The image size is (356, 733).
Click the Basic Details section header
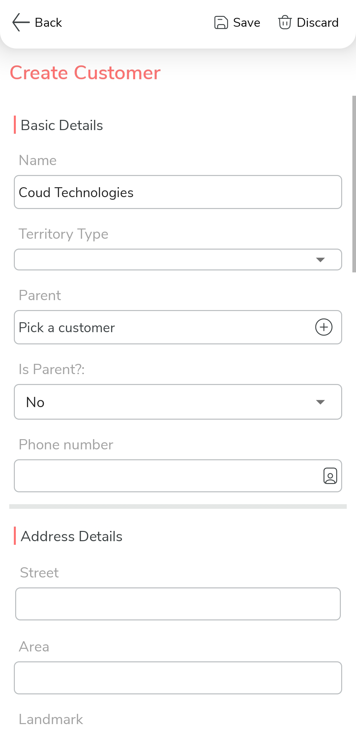62,125
